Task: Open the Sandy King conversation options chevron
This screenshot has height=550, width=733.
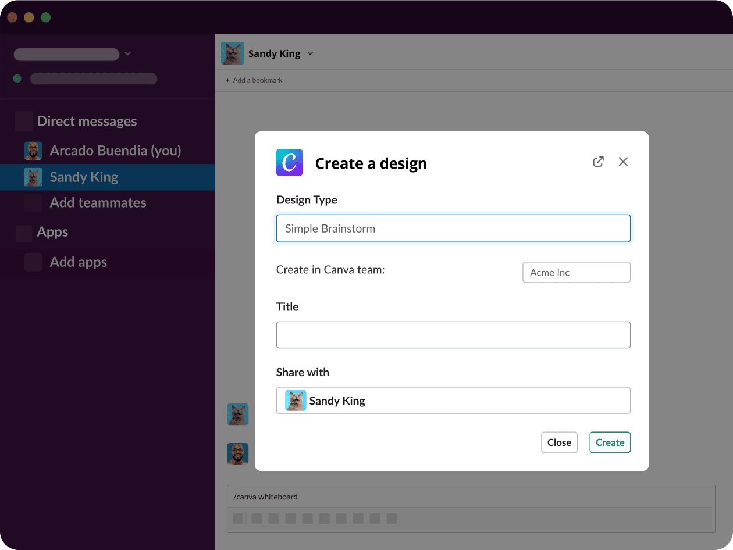Action: (x=310, y=53)
